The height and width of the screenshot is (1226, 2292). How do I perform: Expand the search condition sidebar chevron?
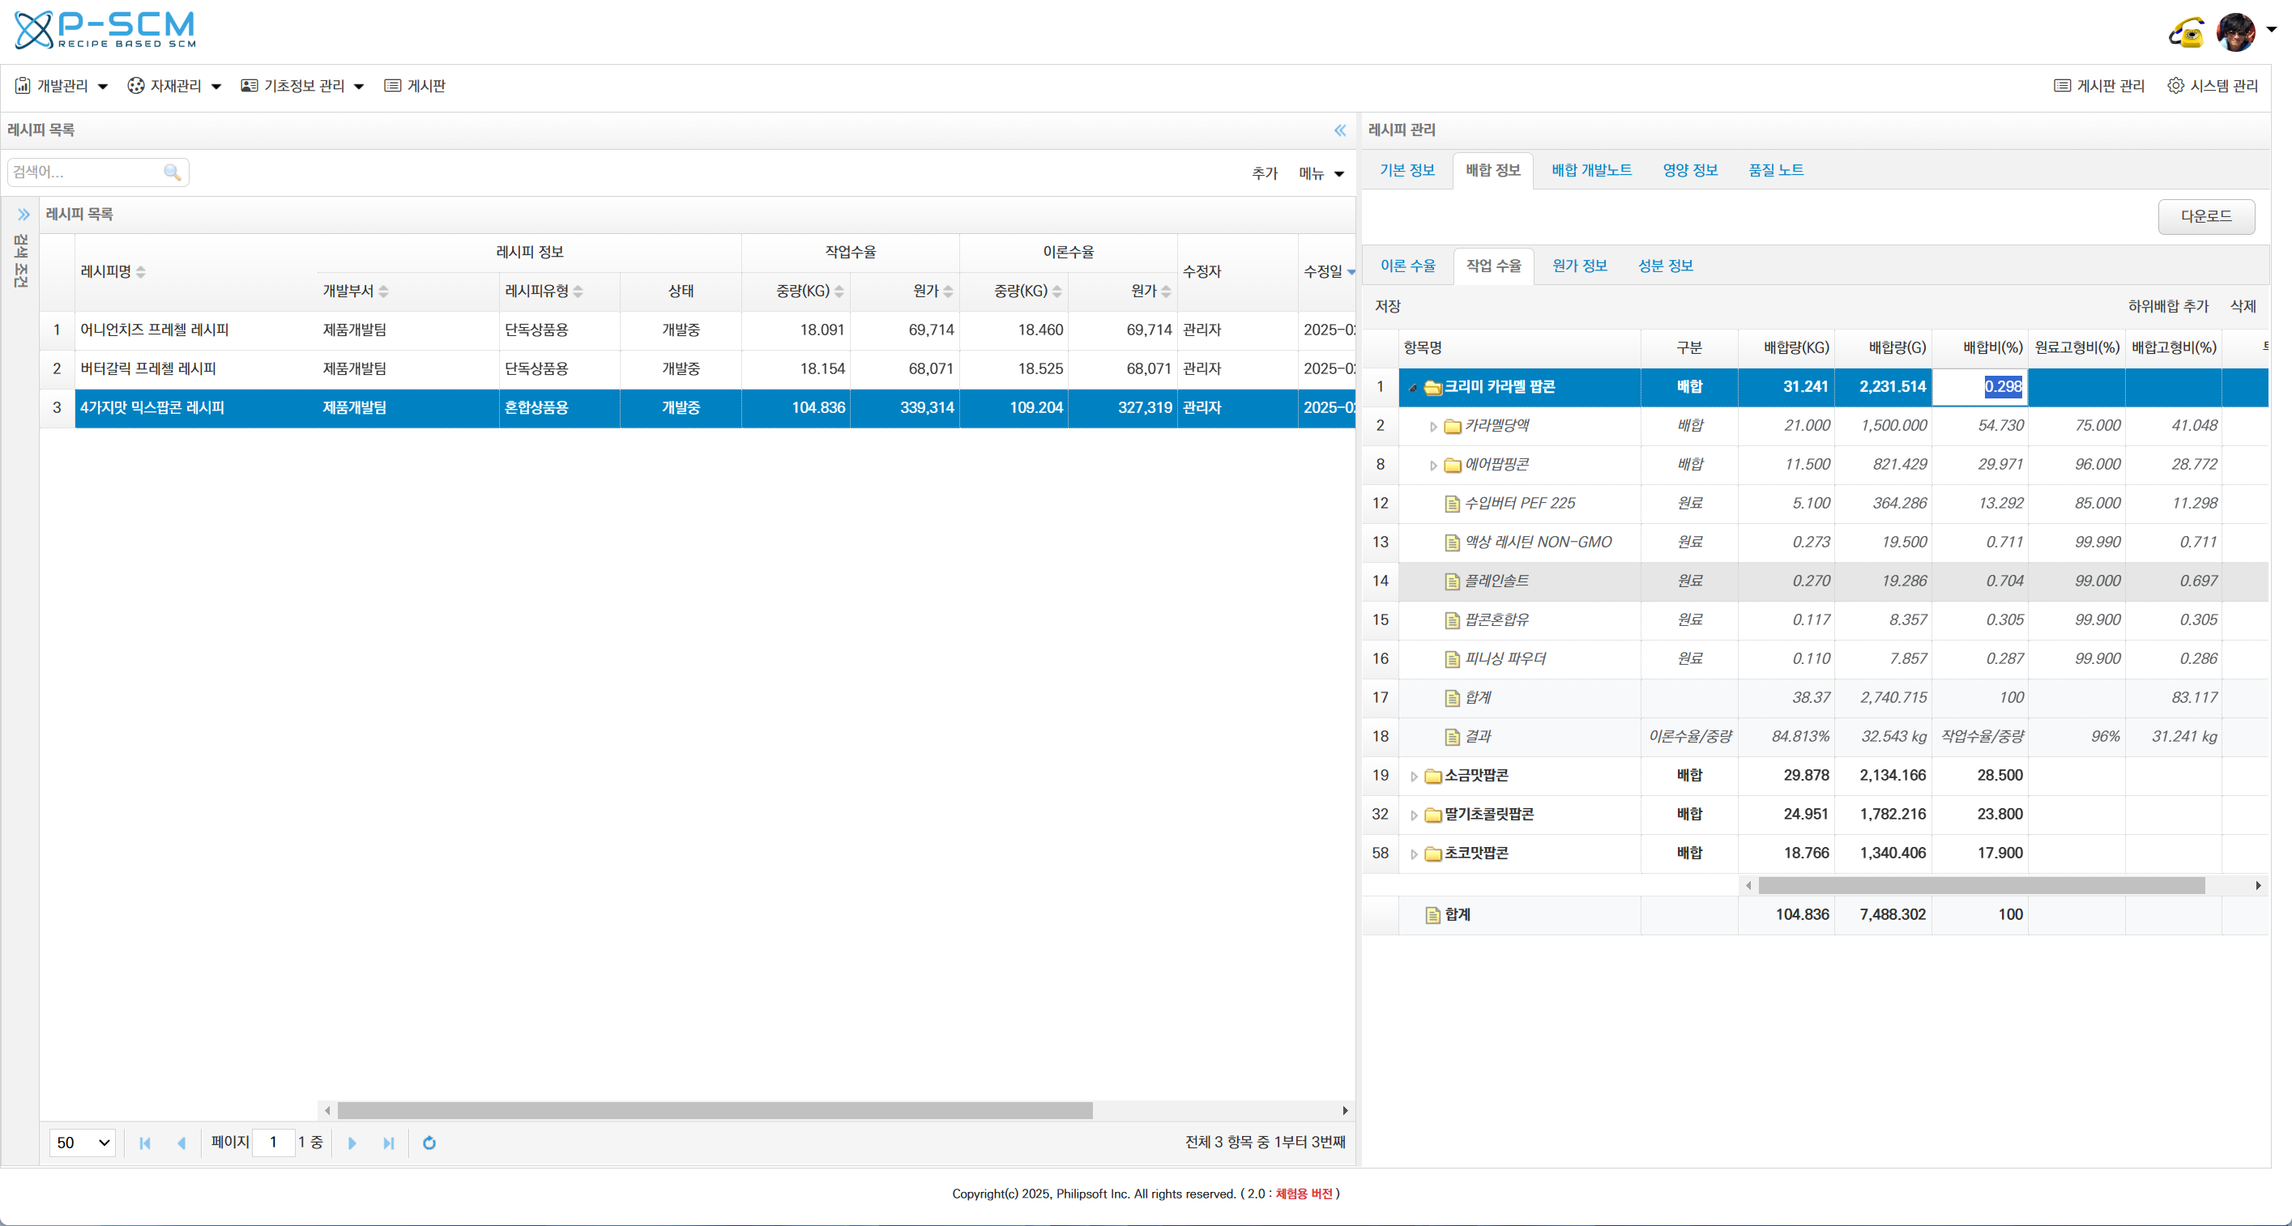point(24,215)
